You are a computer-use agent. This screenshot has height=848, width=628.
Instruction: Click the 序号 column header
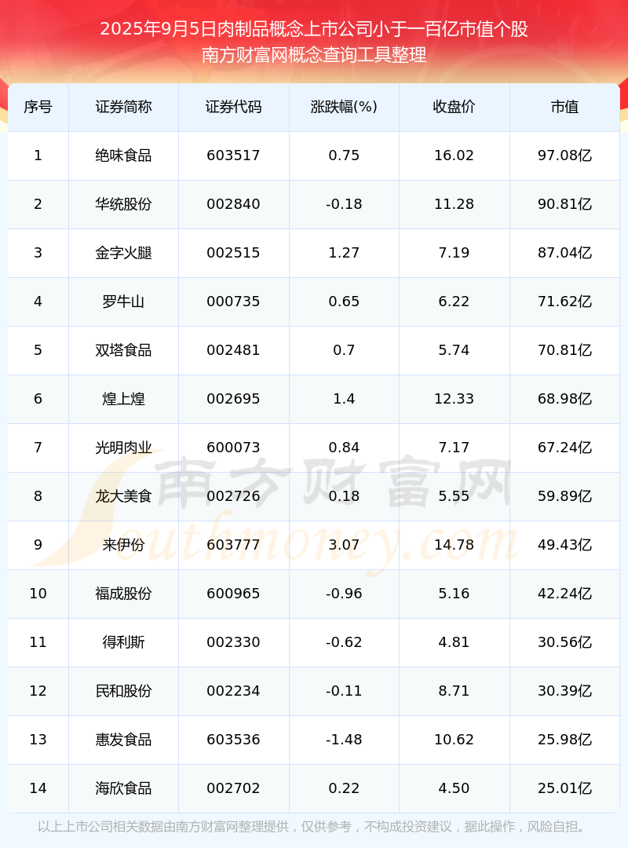[38, 107]
